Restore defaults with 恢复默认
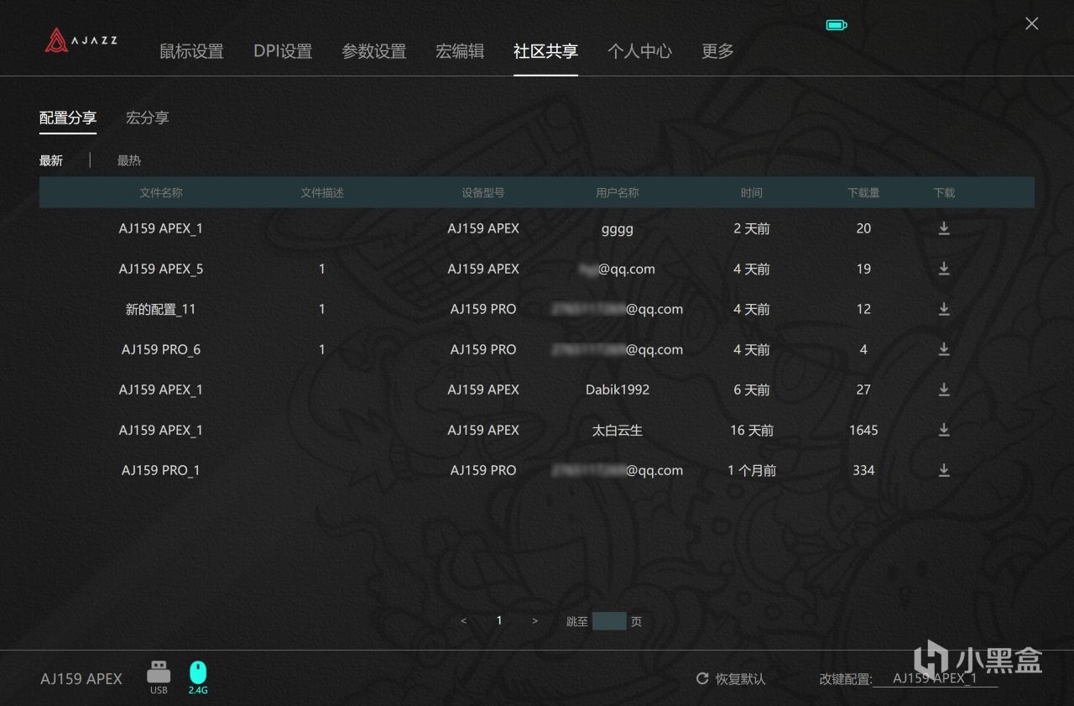The image size is (1074, 706). pyautogui.click(x=731, y=678)
